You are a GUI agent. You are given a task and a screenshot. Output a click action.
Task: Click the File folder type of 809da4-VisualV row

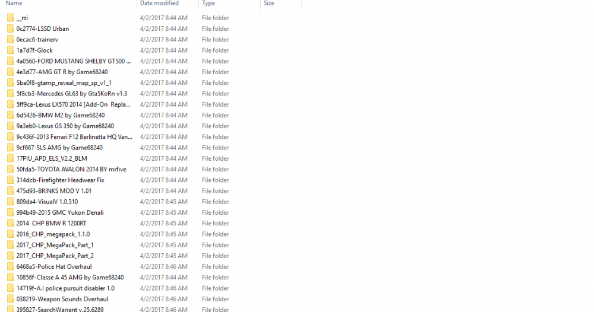[215, 202]
